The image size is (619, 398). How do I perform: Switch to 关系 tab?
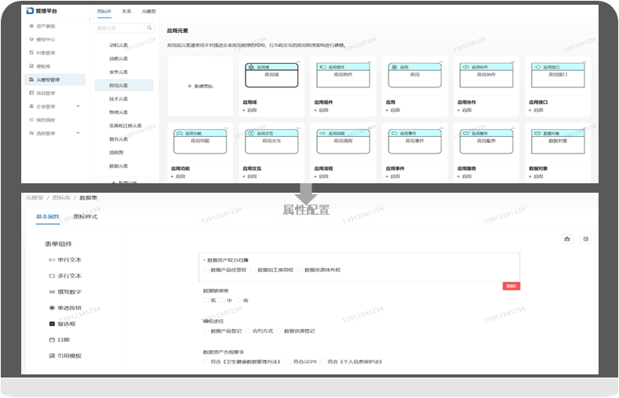tap(127, 12)
